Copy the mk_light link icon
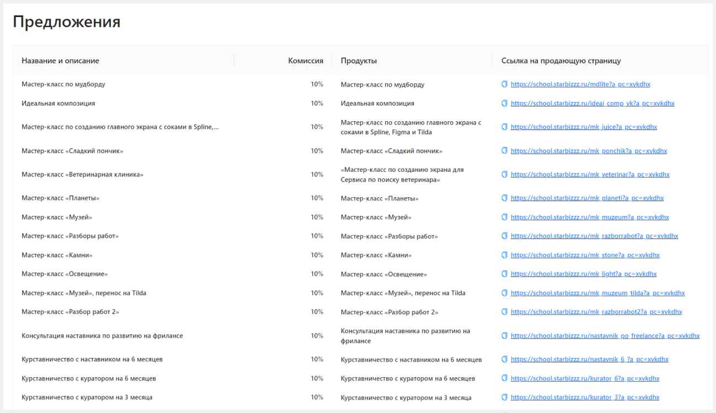 pos(504,274)
